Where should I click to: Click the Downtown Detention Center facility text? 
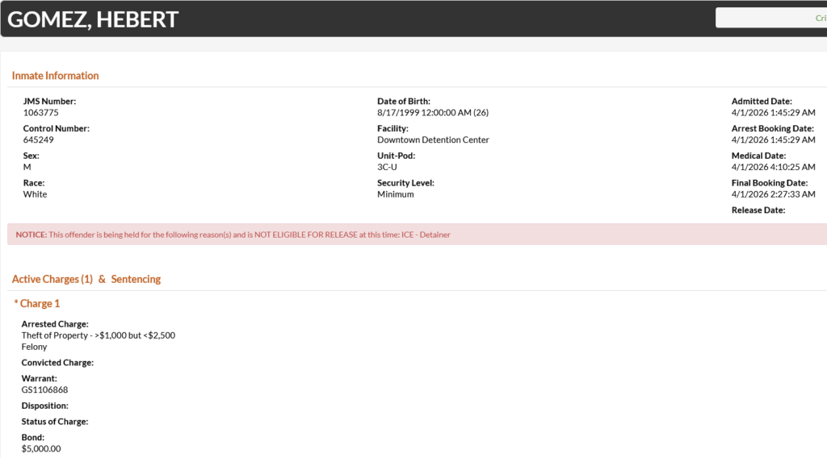433,140
